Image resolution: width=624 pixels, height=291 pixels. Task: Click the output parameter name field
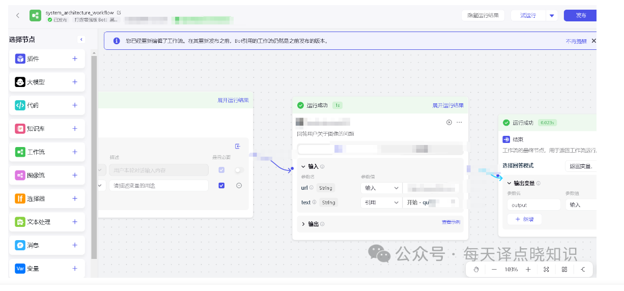534,205
